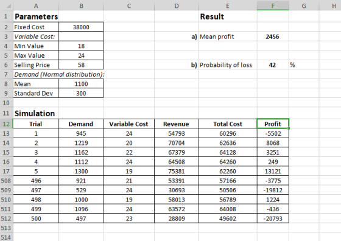Select the Standard Dev label cell
The image size is (341, 241).
pyautogui.click(x=36, y=93)
